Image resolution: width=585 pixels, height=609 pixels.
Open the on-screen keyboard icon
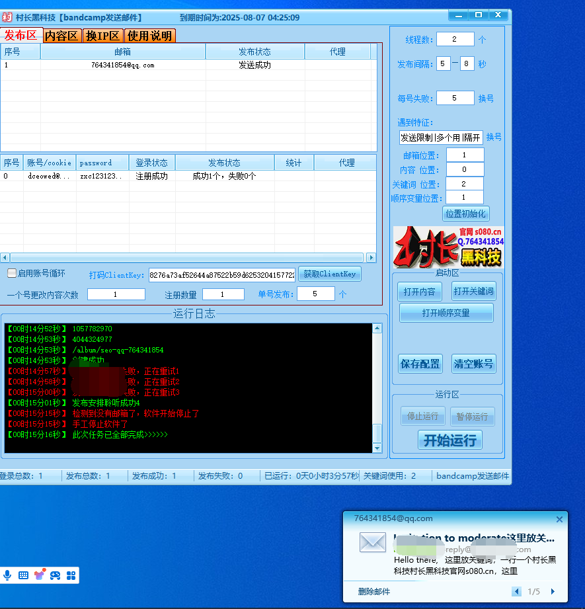pyautogui.click(x=24, y=575)
